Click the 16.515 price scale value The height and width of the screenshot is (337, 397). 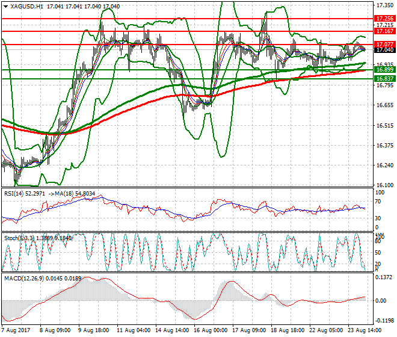point(385,125)
